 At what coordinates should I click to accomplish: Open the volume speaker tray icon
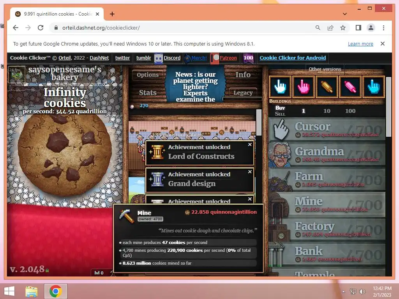(x=362, y=291)
